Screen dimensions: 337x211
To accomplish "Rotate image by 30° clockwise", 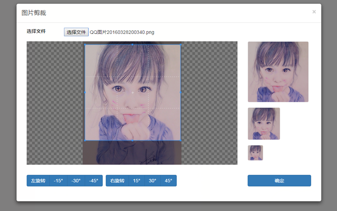I will [152, 181].
